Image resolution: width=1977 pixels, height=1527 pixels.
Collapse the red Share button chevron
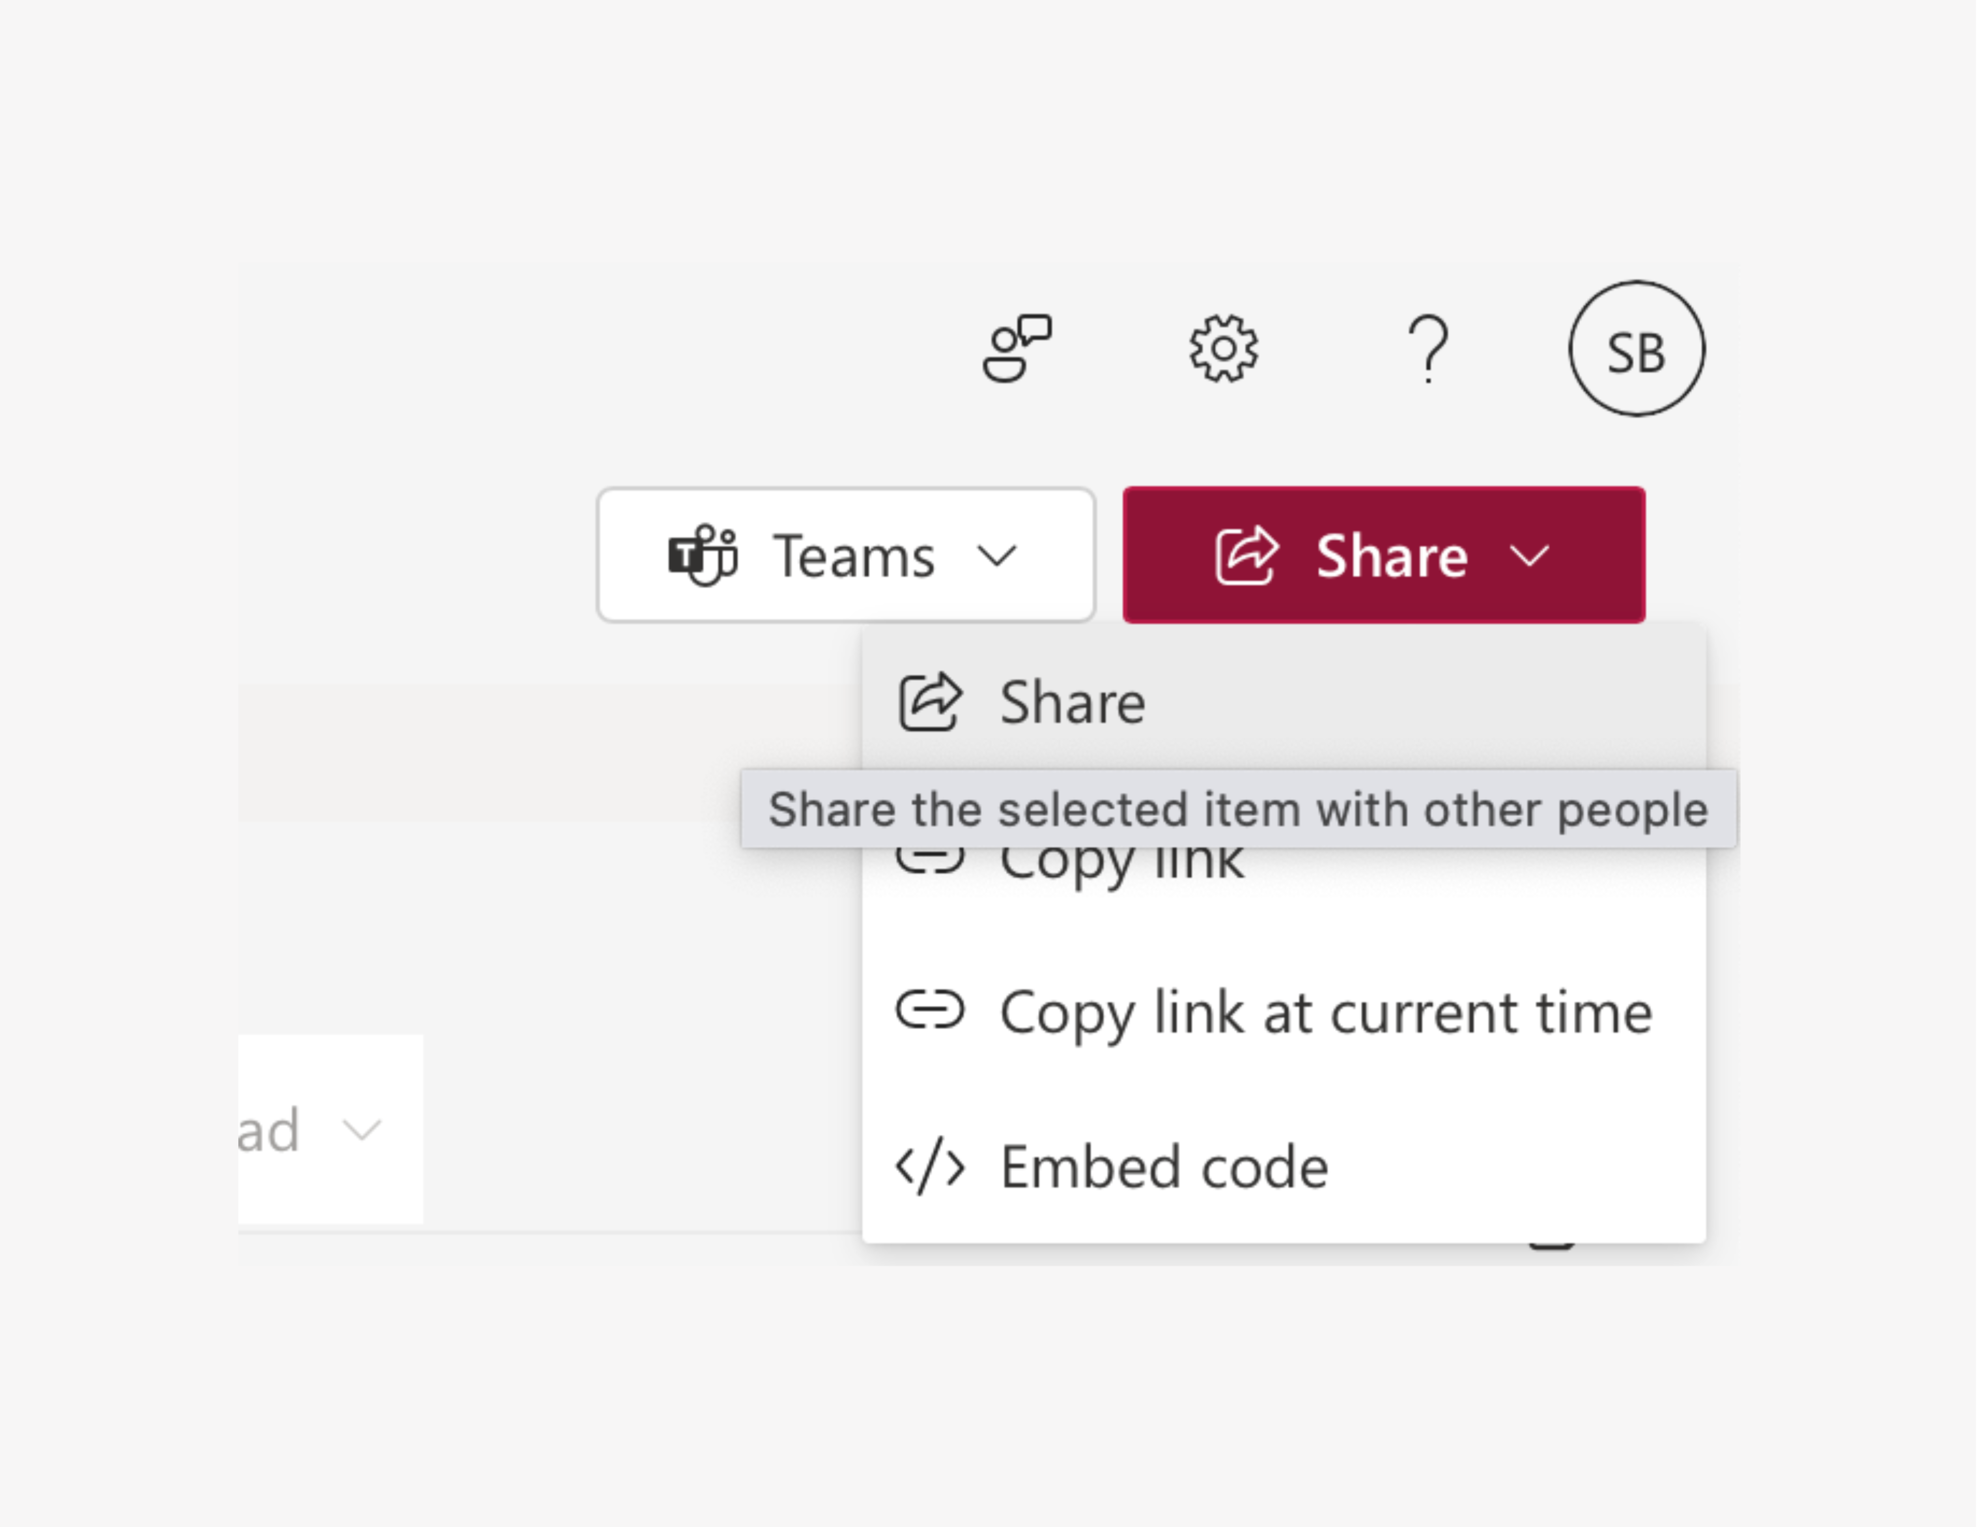click(1529, 555)
